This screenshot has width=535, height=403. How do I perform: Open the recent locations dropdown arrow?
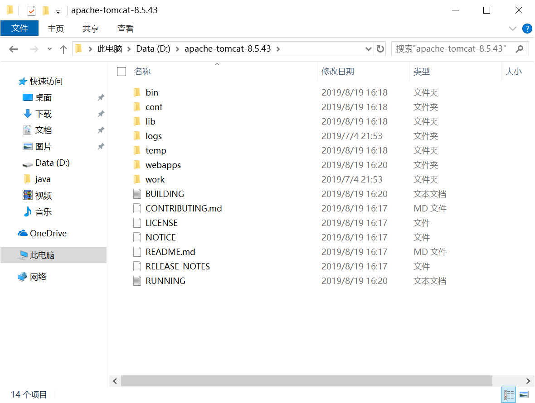click(x=49, y=49)
